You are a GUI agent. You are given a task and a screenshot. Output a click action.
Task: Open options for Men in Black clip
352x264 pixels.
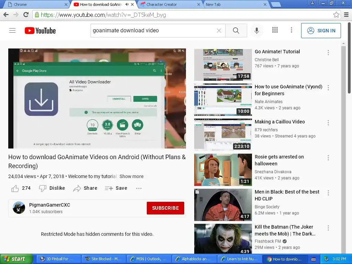(328, 193)
